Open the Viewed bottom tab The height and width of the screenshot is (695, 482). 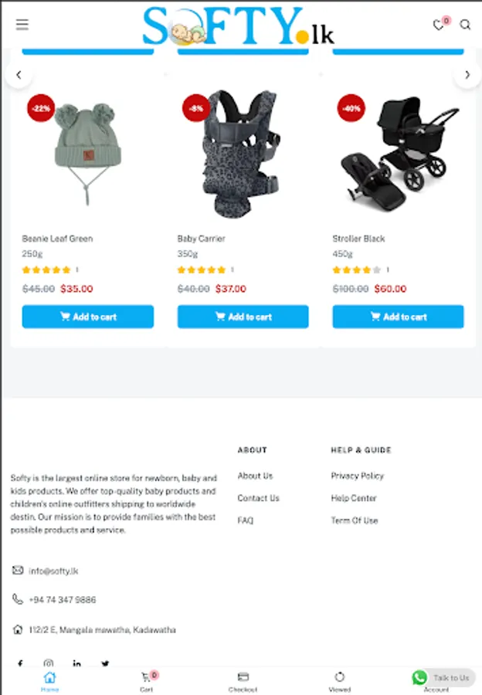(340, 682)
